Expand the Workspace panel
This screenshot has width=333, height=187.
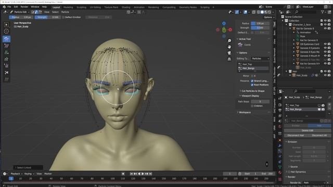[245, 112]
